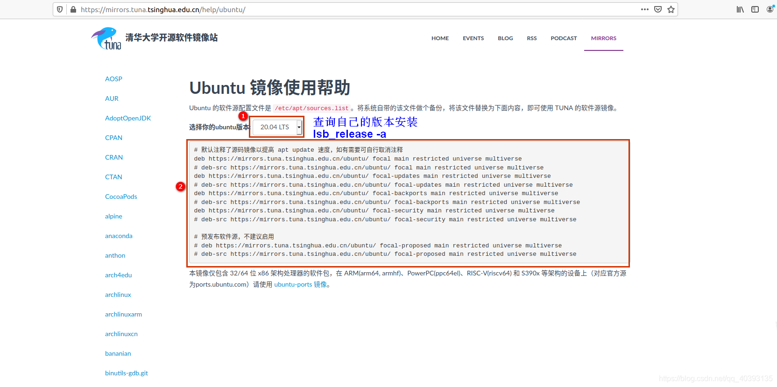Click the 默认注释了源码镜像 comment line

click(x=298, y=150)
